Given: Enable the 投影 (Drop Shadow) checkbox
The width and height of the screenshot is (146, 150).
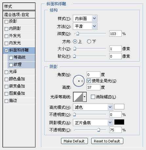Looking at the screenshot, I should coord(6,22).
